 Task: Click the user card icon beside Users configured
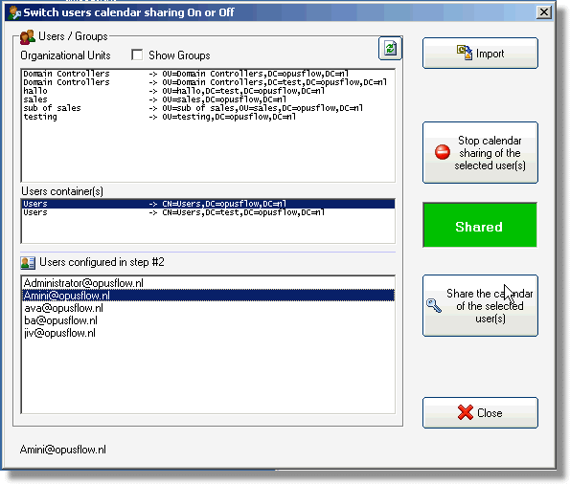point(28,262)
